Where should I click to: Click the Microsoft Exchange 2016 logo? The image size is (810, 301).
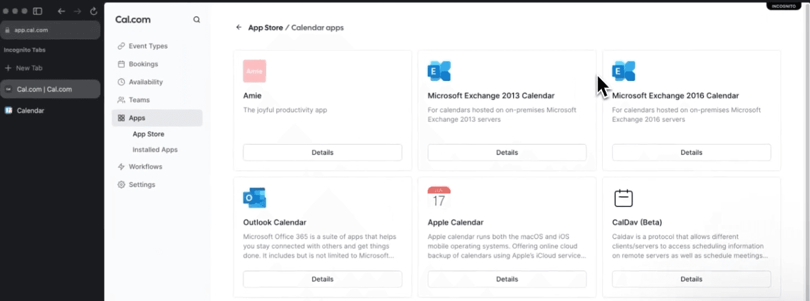pos(624,71)
